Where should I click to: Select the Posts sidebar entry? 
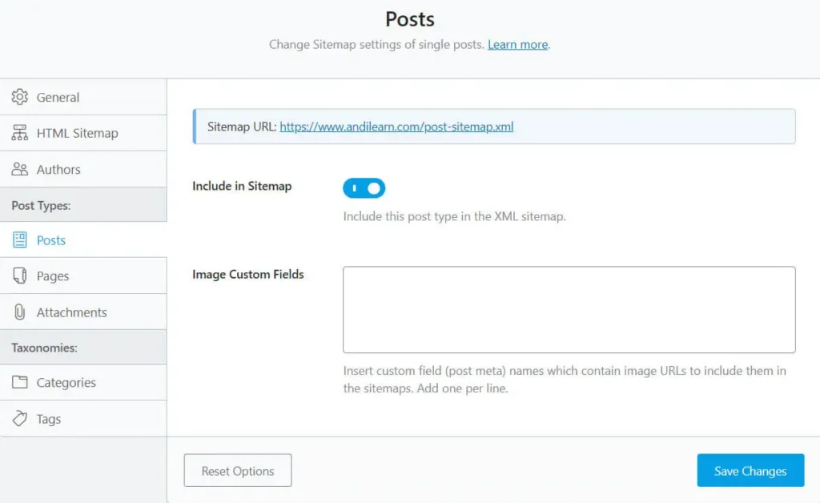[x=51, y=239]
